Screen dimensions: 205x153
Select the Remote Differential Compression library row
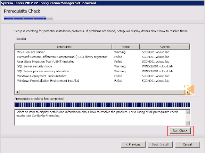(x=102, y=57)
